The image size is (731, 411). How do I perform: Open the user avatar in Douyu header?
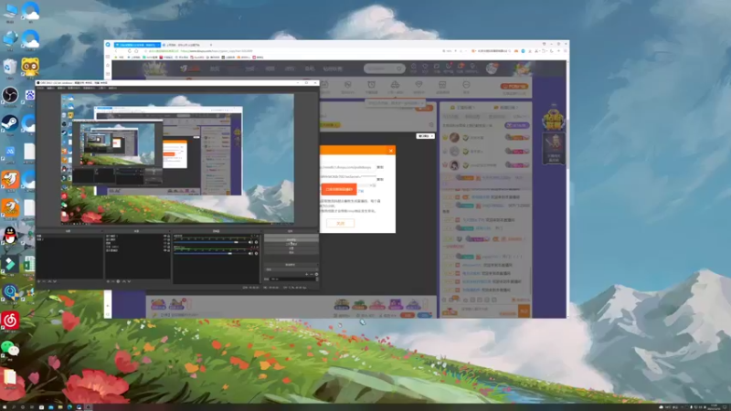[x=492, y=68]
